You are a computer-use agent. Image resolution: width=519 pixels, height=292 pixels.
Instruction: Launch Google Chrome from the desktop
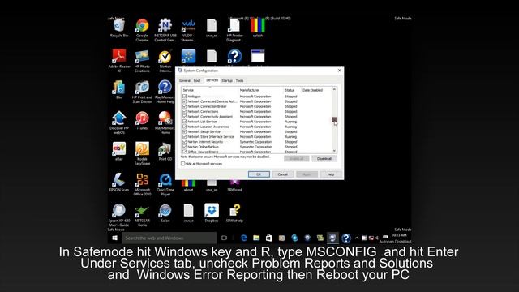[142, 30]
